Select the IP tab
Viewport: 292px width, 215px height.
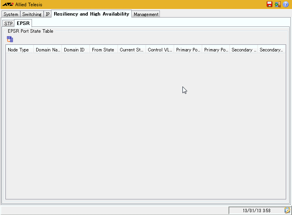coord(48,14)
